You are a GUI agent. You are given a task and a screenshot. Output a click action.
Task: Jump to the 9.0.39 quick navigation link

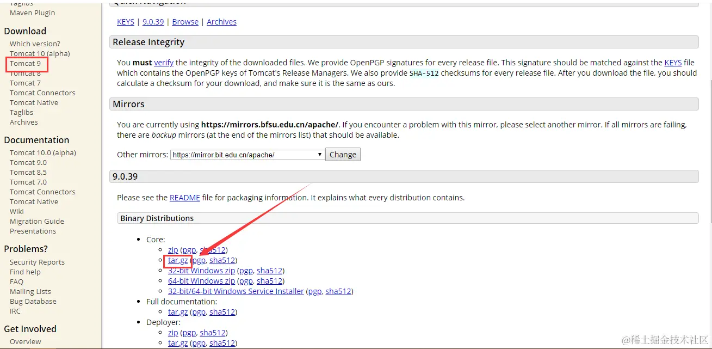153,22
